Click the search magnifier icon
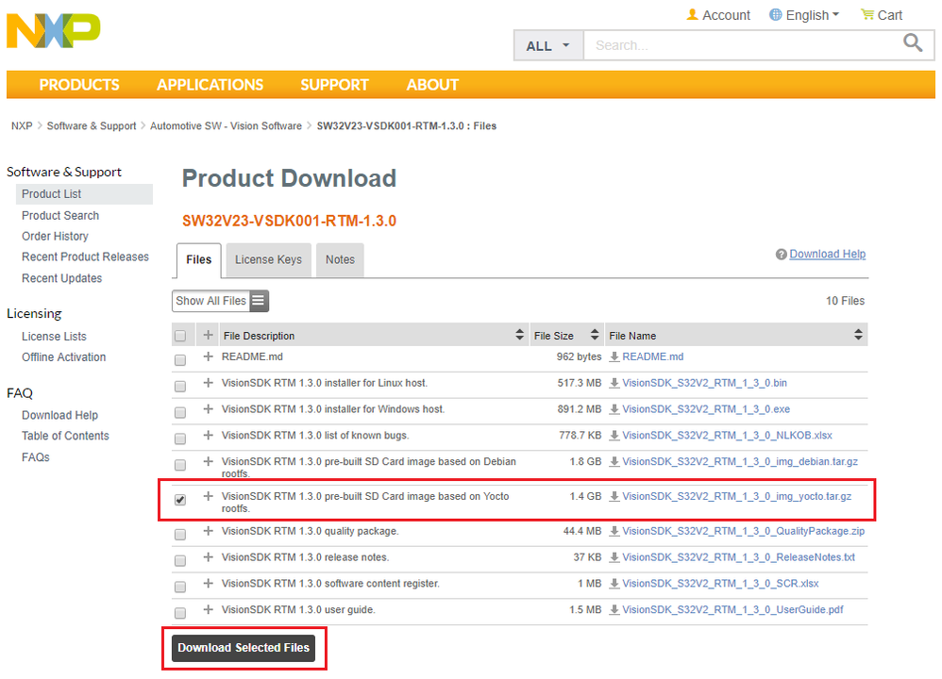 pyautogui.click(x=913, y=43)
